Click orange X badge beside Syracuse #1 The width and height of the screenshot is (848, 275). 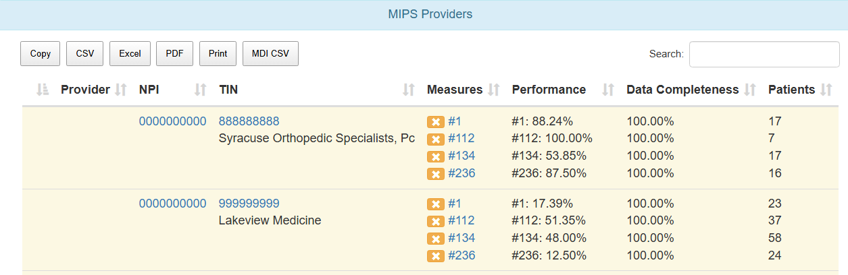pyautogui.click(x=436, y=122)
